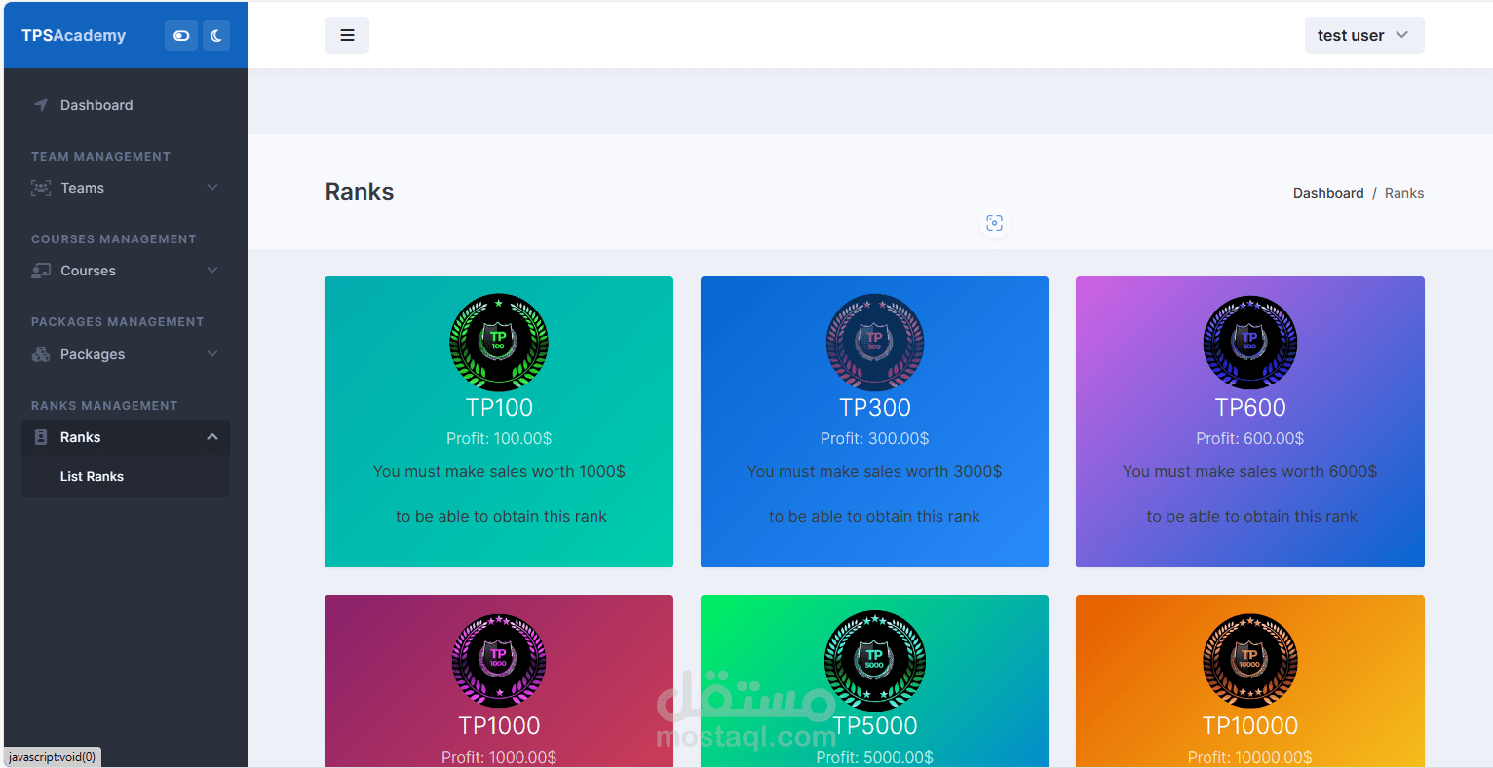This screenshot has height=768, width=1493.
Task: Open the hamburger menu button
Action: (347, 35)
